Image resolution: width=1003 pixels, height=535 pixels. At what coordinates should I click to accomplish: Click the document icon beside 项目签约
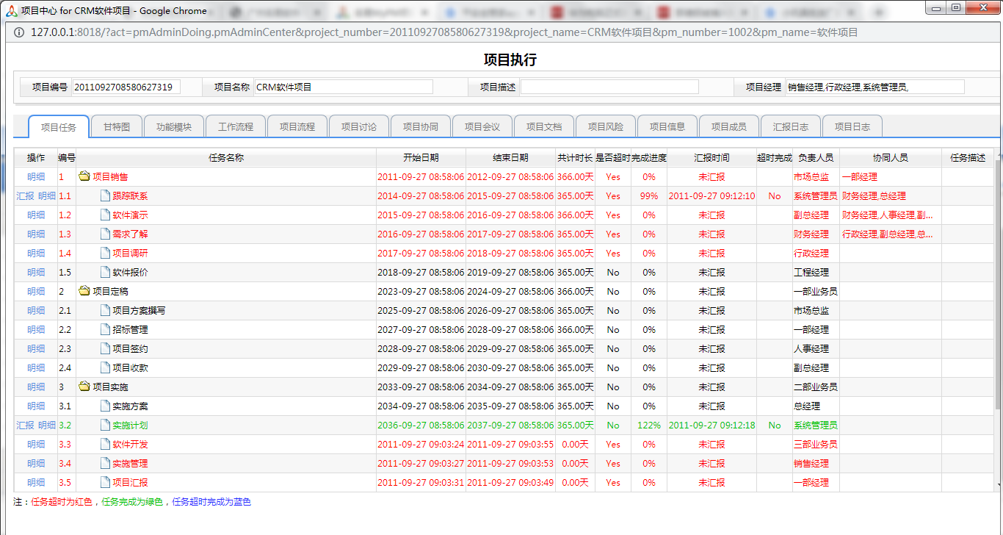click(104, 348)
